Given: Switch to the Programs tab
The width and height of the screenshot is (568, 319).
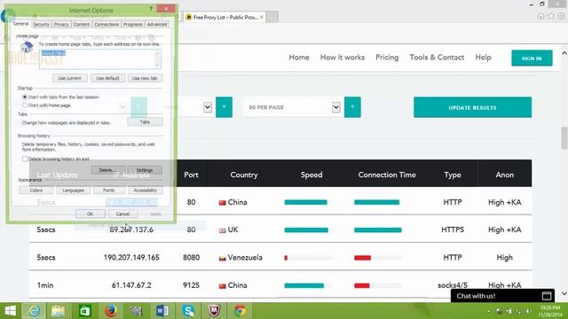Looking at the screenshot, I should click(132, 25).
